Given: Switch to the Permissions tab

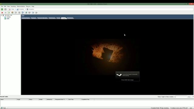Looking at the screenshot, I should point(70,18).
